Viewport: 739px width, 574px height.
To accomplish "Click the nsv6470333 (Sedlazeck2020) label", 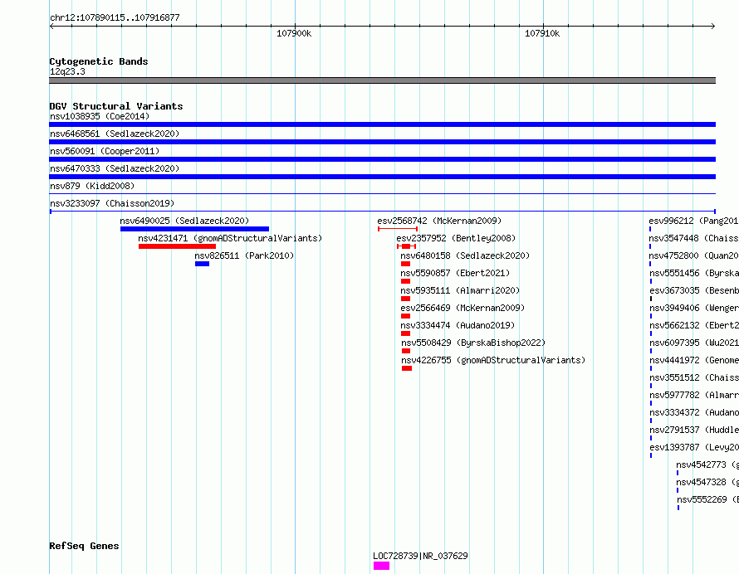I will [x=115, y=168].
